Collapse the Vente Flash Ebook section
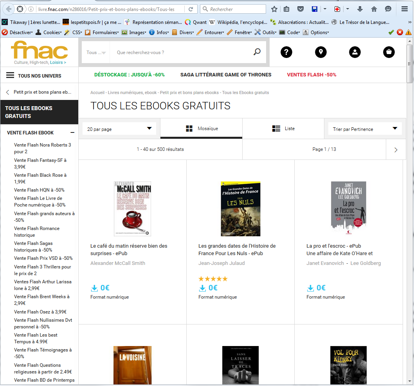Image resolution: width=414 pixels, height=386 pixels. [x=72, y=133]
